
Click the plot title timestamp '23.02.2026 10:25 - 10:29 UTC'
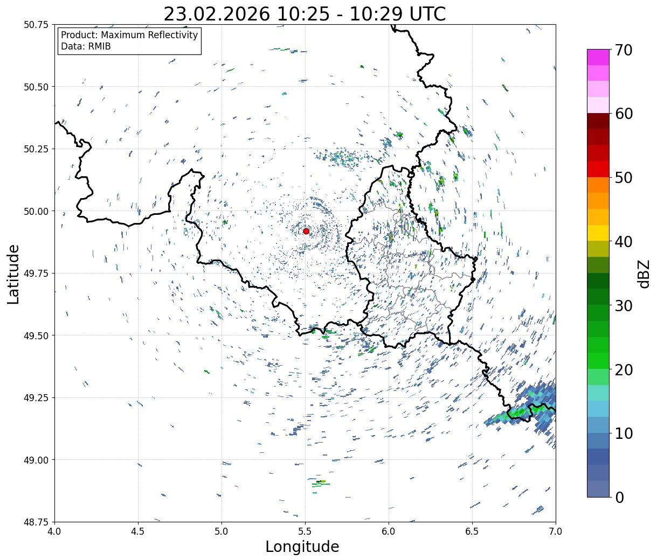(x=305, y=14)
